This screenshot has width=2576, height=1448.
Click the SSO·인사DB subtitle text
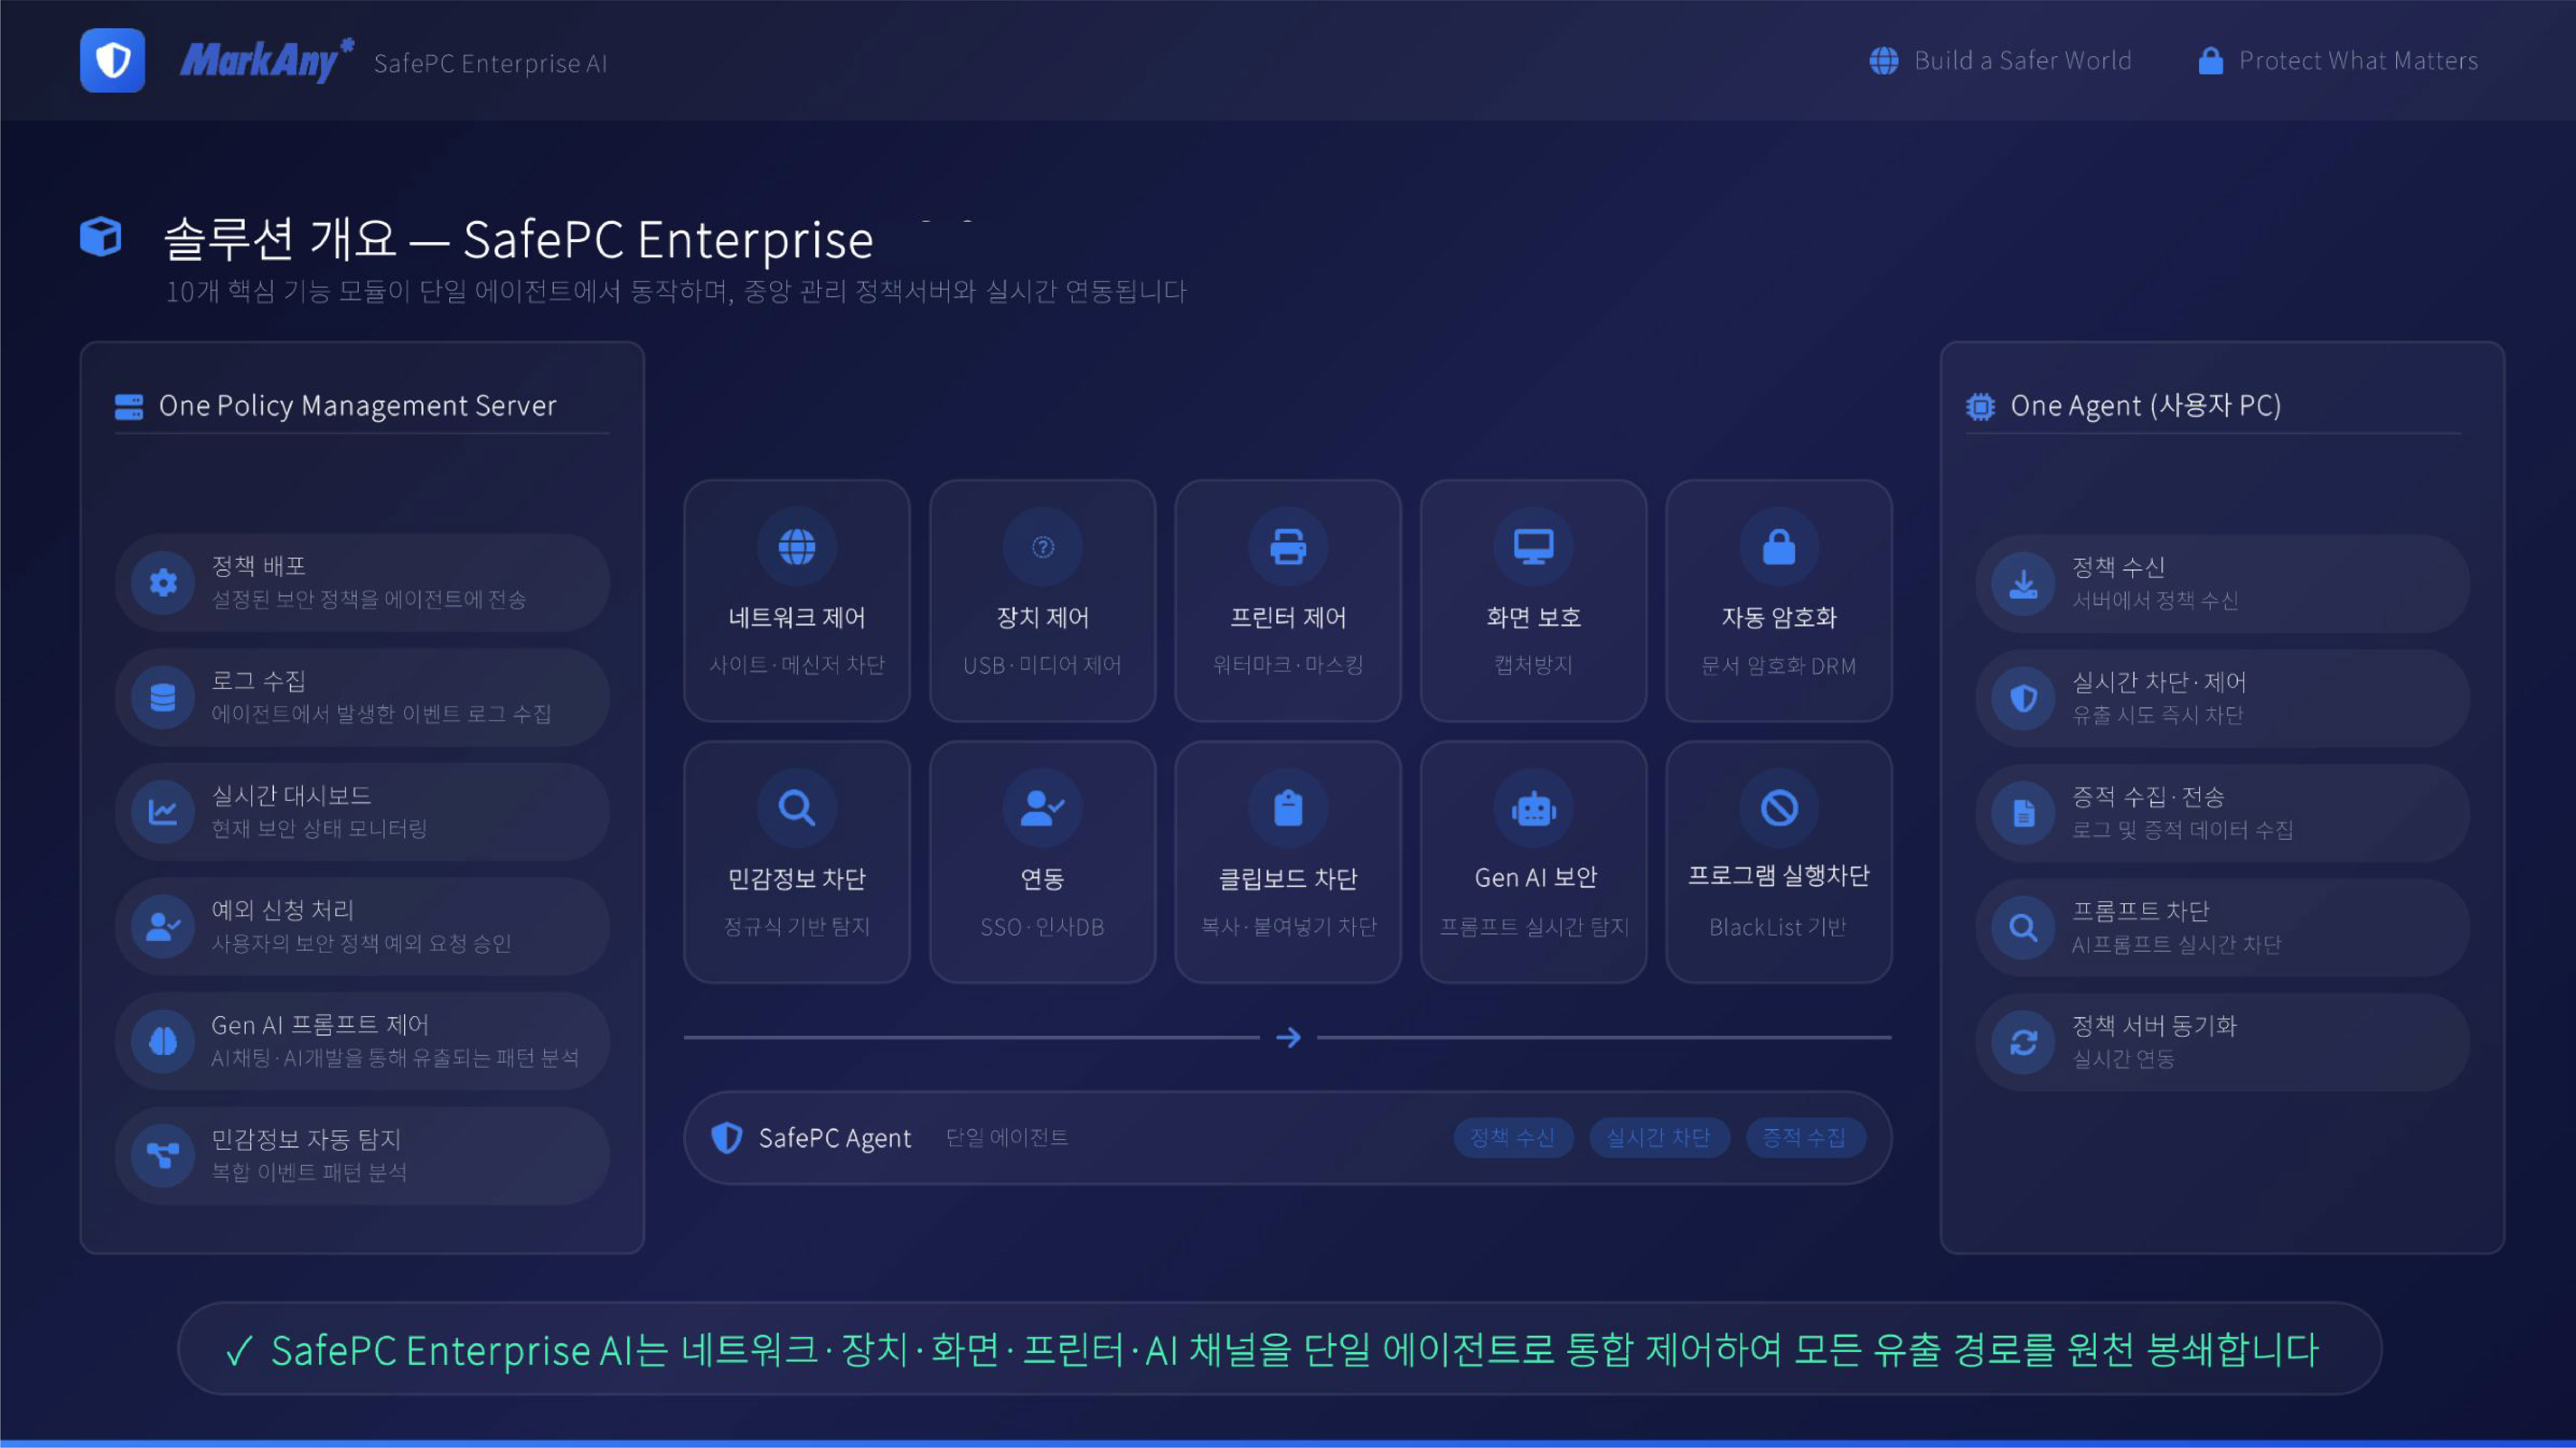1043,927
